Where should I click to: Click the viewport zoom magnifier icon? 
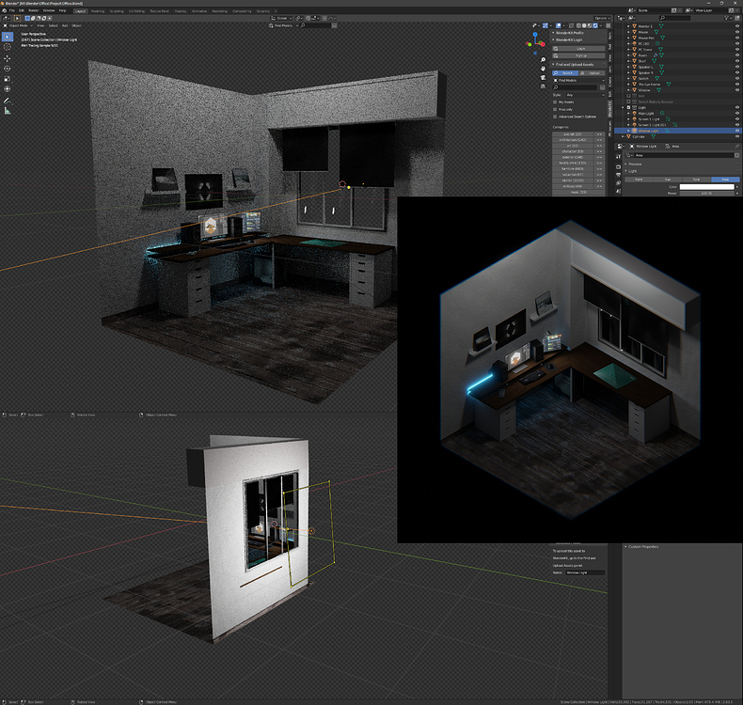pos(543,59)
